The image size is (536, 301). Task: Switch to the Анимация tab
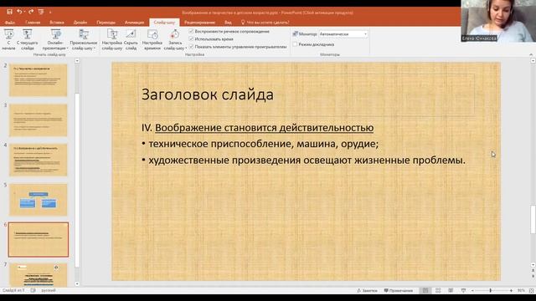(x=134, y=23)
